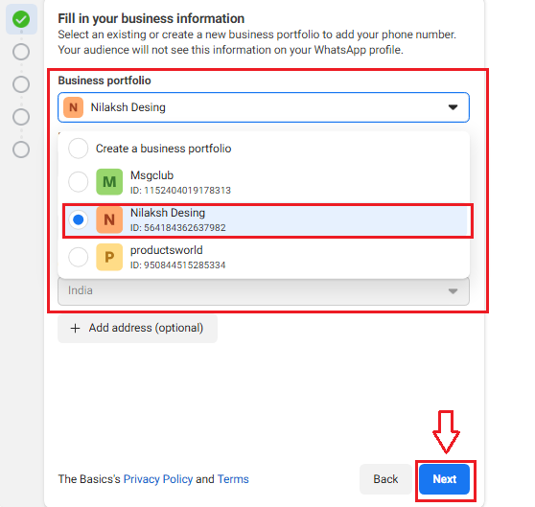Select the fifth step circle in progress sidebar
The image size is (535, 507).
pyautogui.click(x=21, y=150)
